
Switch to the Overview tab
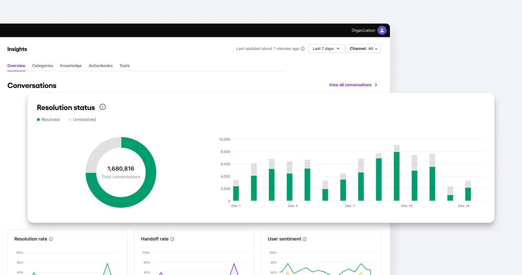17,66
